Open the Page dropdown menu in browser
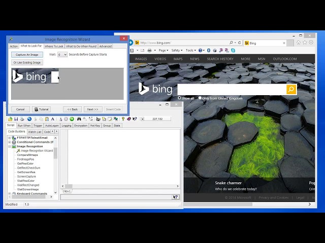This screenshot has width=325, height=243. pos(164,51)
